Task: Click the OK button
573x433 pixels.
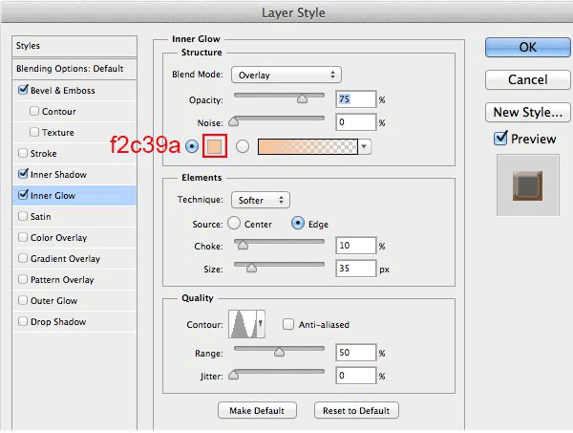Action: 528,47
